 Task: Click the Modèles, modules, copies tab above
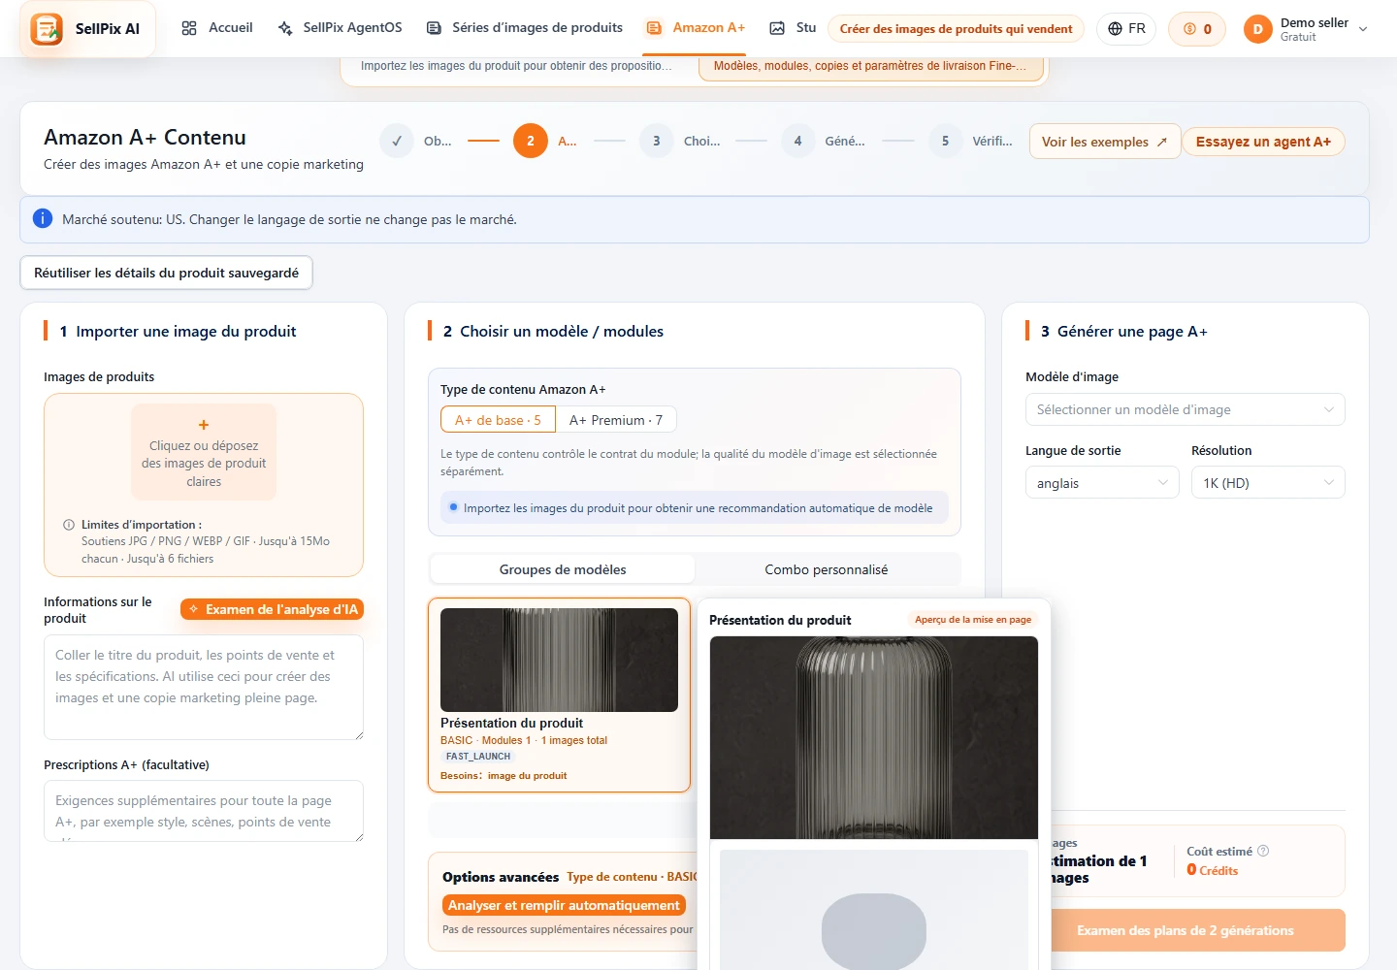click(870, 66)
